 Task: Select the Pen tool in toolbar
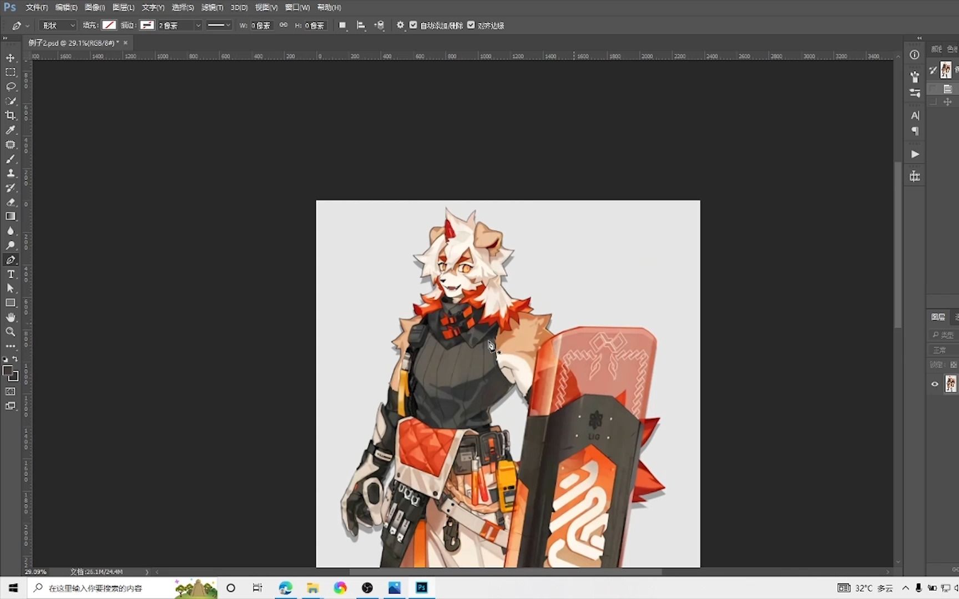point(11,260)
